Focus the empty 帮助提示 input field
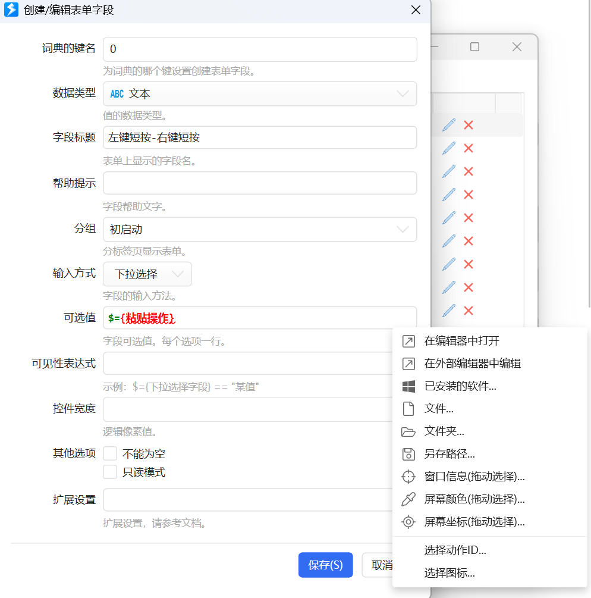Screen dimensions: 591x598 (260, 183)
